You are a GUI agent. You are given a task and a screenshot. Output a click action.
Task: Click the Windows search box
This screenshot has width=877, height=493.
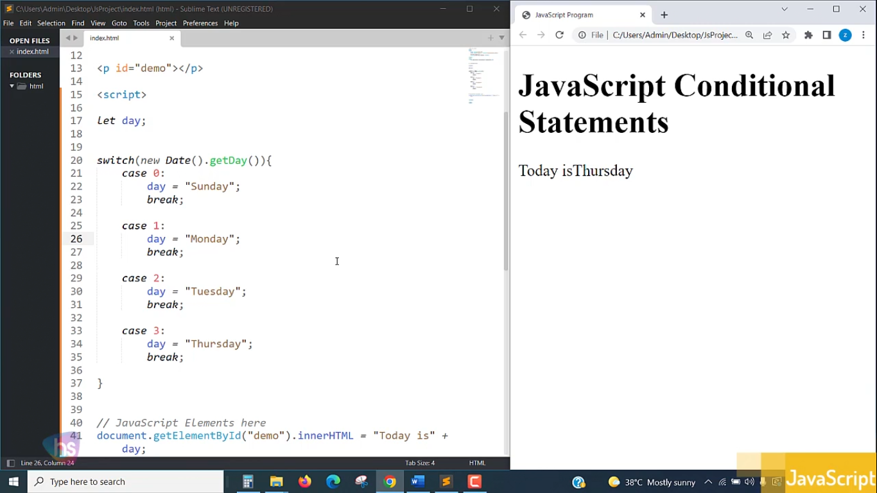click(126, 481)
